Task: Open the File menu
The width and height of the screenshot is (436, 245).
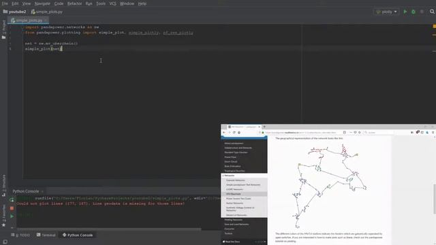Action: pyautogui.click(x=5, y=3)
